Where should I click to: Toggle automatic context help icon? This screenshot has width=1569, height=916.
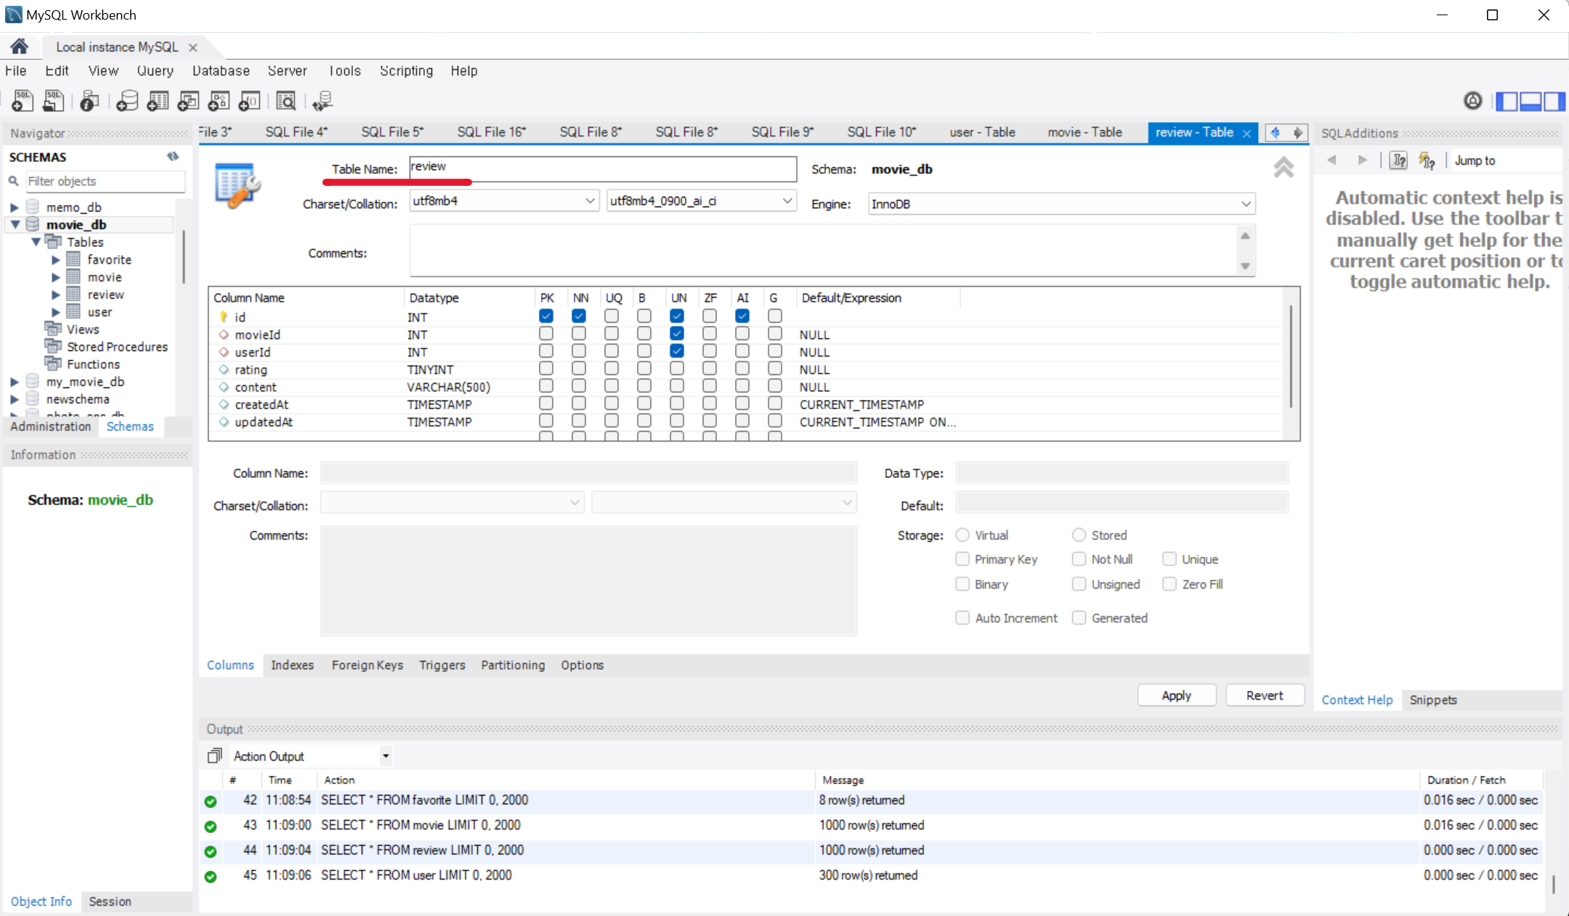tap(1427, 161)
